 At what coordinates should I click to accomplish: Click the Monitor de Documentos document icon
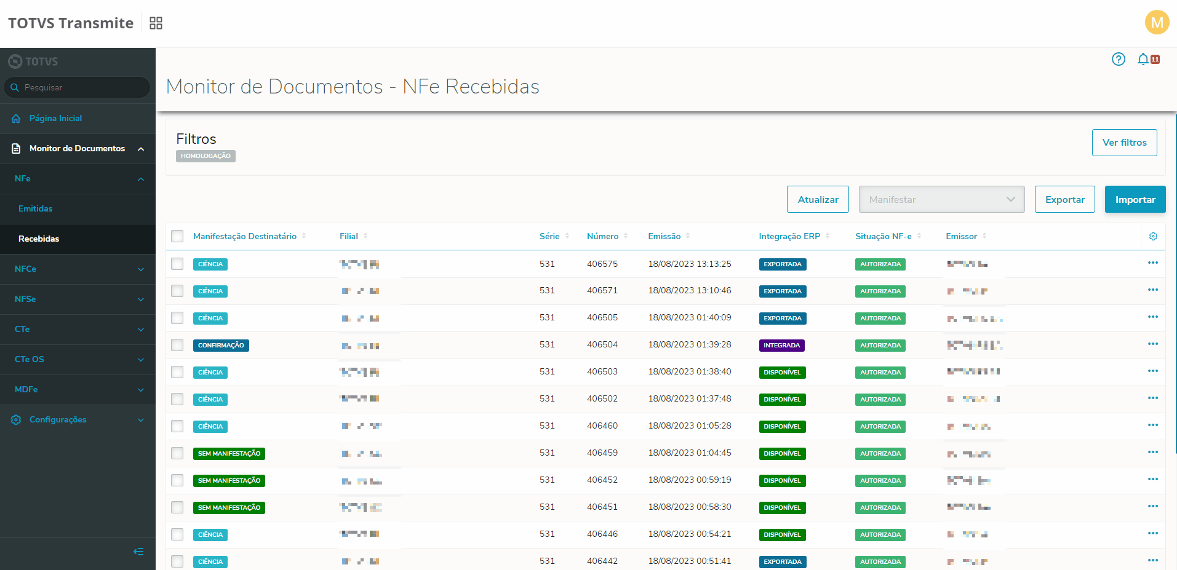16,149
